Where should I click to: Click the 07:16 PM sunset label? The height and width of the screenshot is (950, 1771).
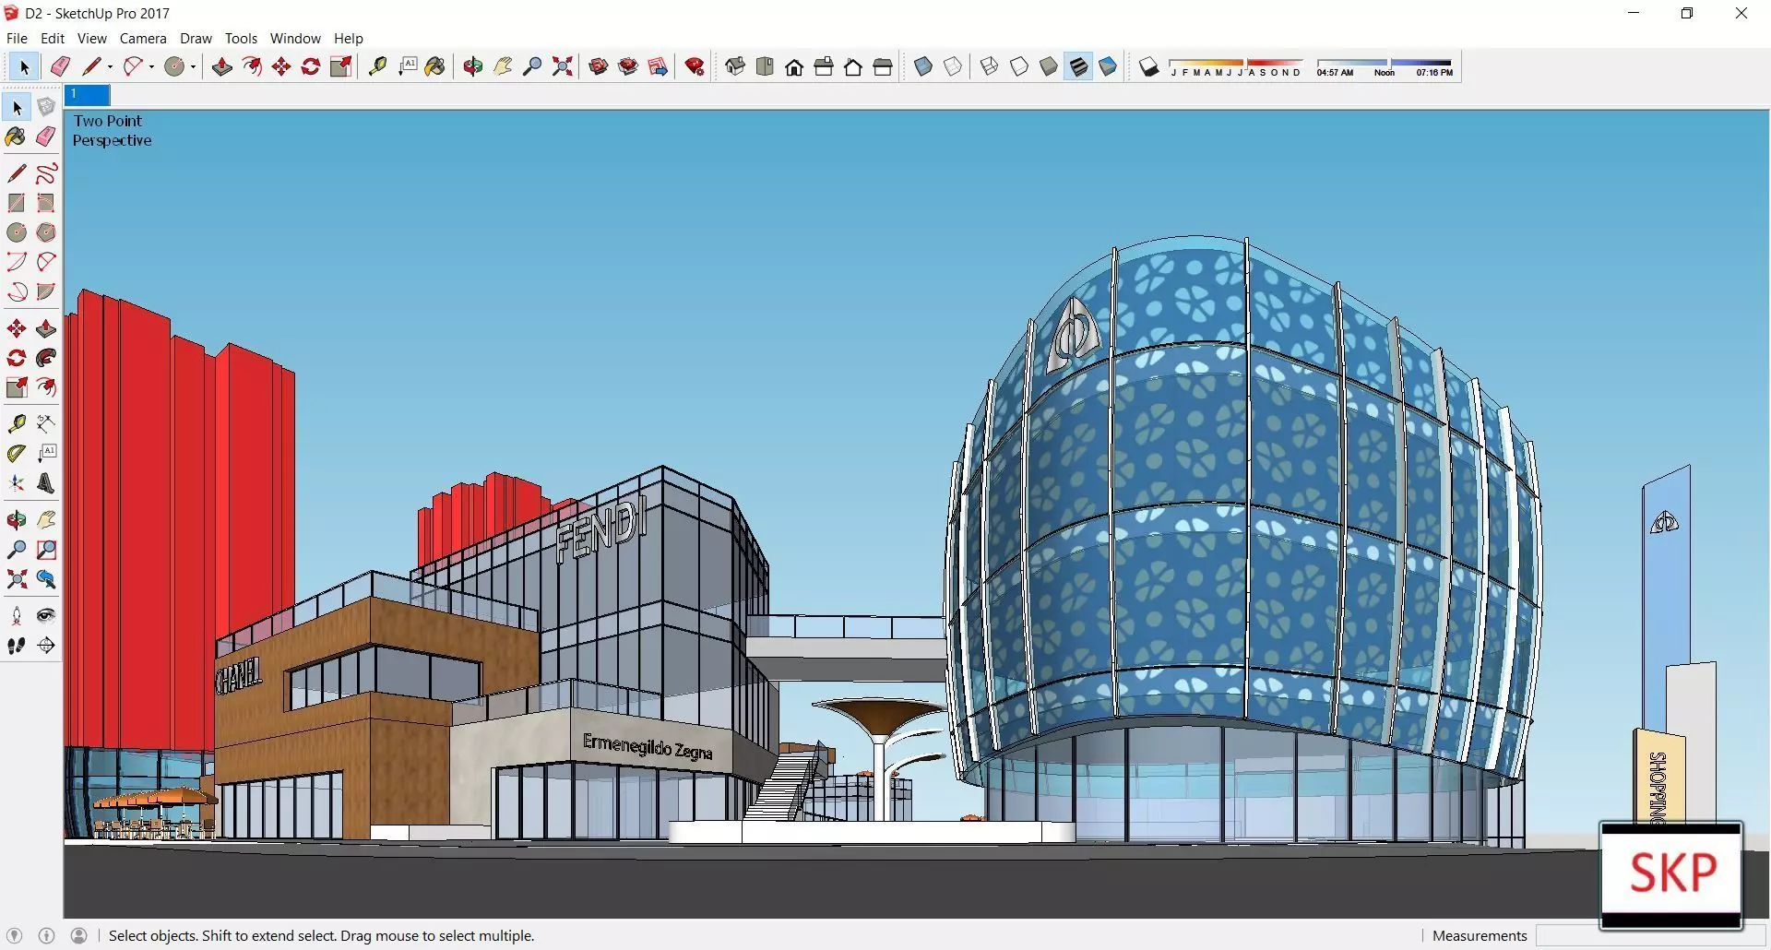coord(1434,73)
